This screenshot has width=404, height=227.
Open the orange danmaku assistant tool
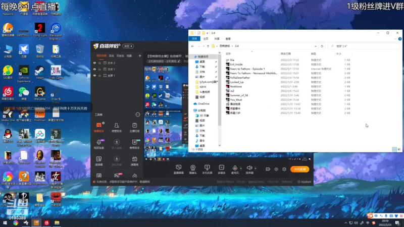coord(99,128)
